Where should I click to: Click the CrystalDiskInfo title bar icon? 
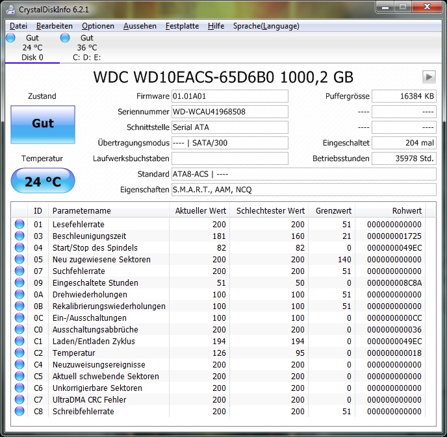(11, 9)
